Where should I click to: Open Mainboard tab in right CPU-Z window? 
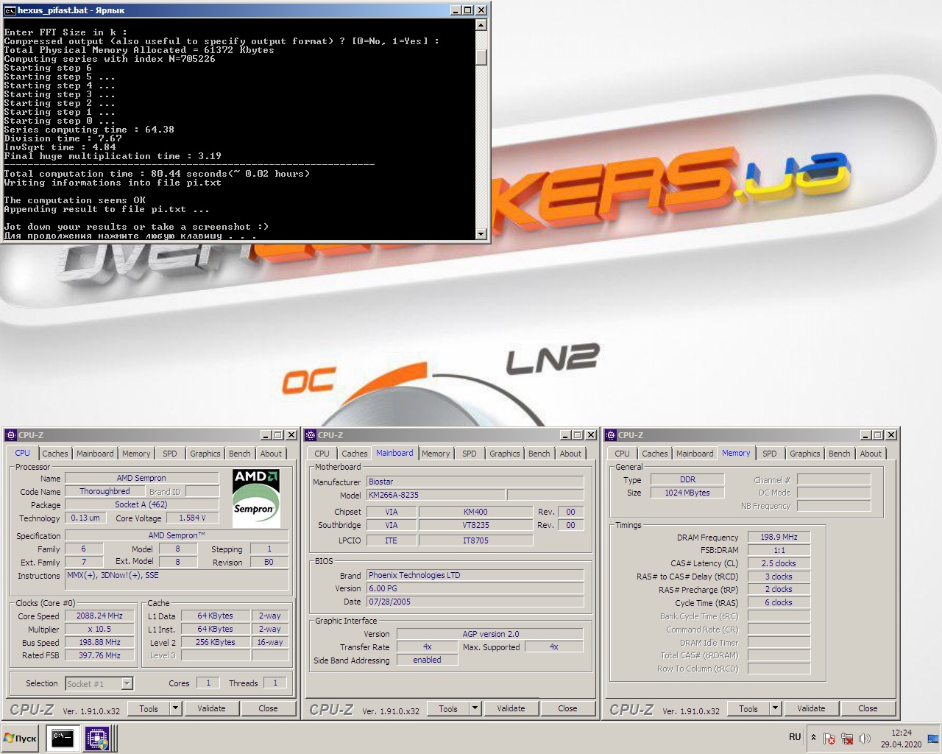695,454
